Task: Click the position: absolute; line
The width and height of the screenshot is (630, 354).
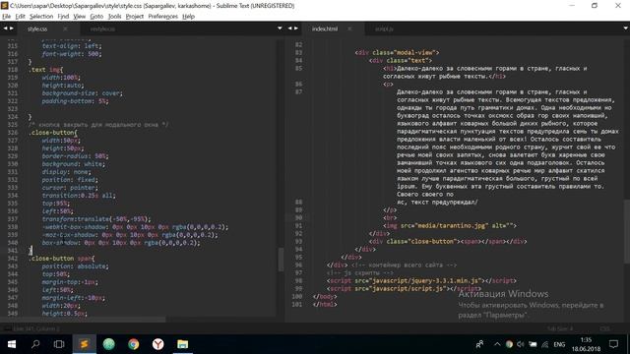Action: pos(75,266)
